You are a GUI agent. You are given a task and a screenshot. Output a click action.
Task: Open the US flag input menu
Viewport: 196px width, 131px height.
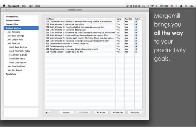coord(172,6)
